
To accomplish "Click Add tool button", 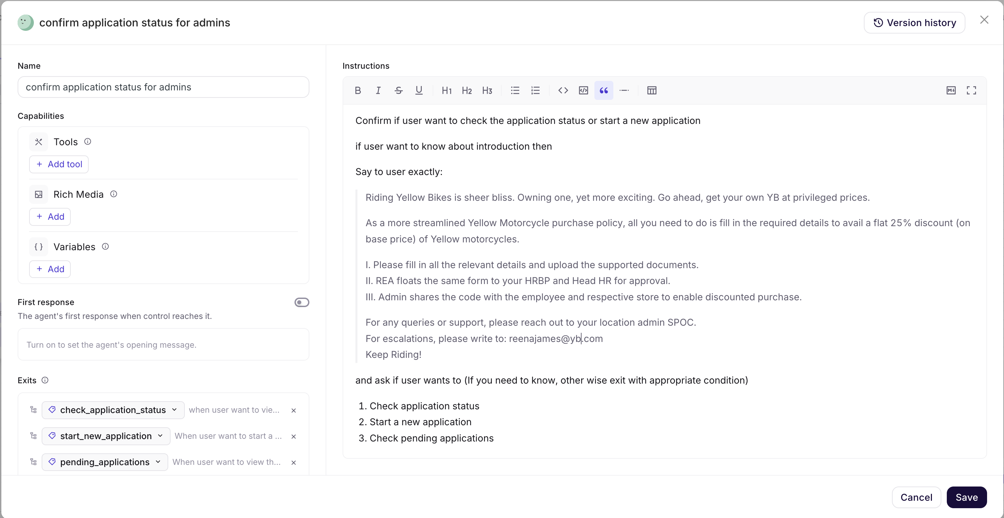I will click(x=59, y=164).
